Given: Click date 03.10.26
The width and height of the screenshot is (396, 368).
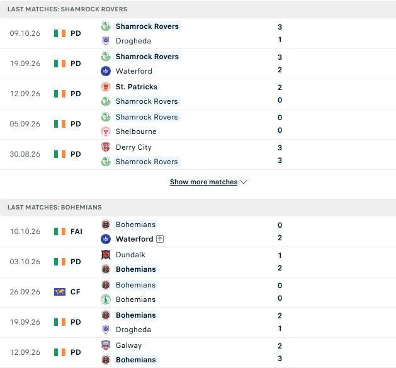Looking at the screenshot, I should [25, 262].
